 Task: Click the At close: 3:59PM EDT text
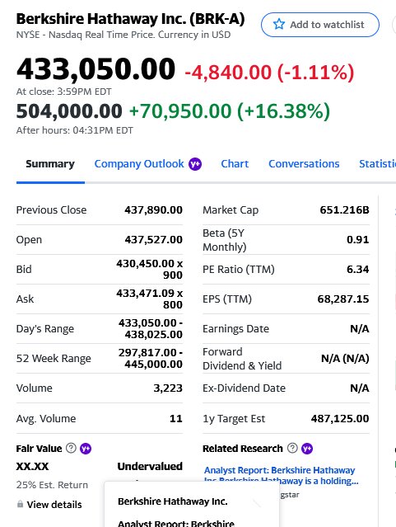coord(63,92)
